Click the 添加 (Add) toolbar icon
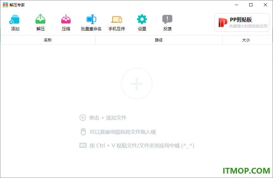 tap(15, 22)
